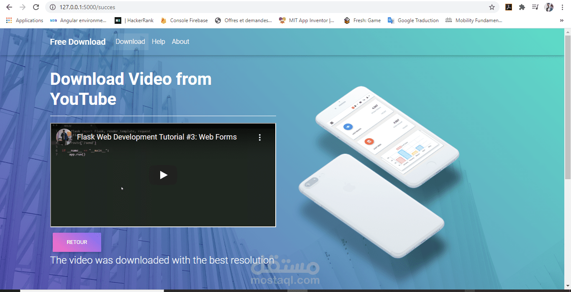
Task: Click the video was downloaded message text
Action: tap(162, 260)
